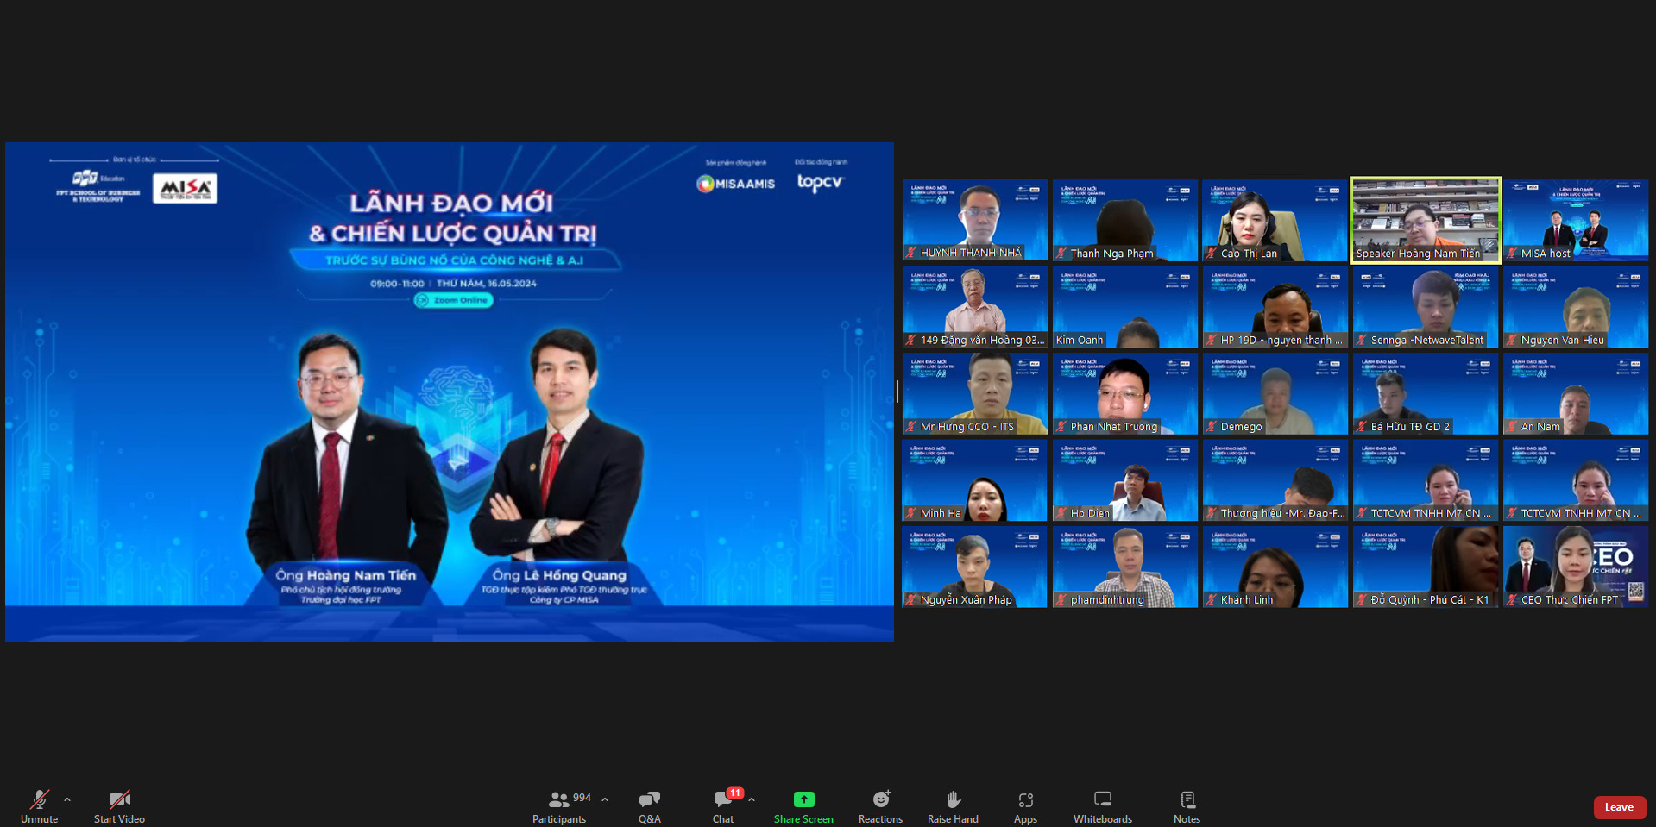Open audio options arrow beside Unmute

coord(67,799)
